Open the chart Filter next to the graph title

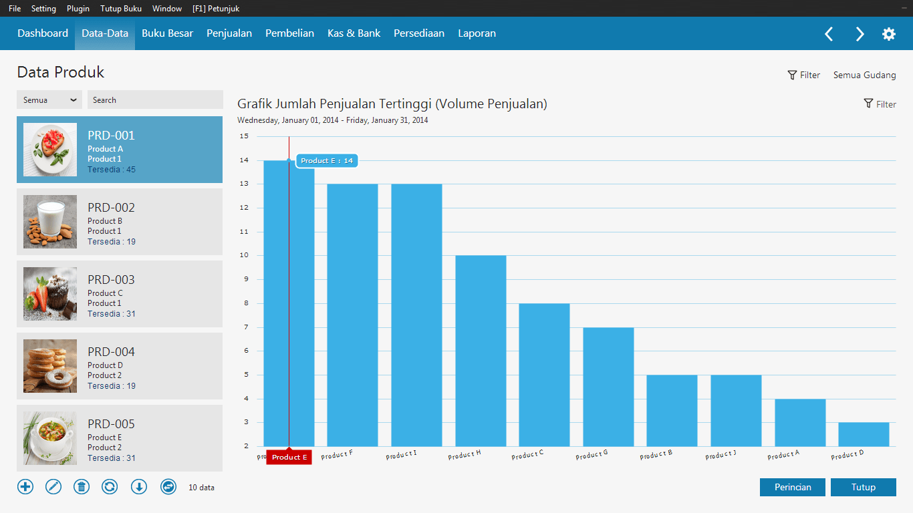(x=880, y=104)
